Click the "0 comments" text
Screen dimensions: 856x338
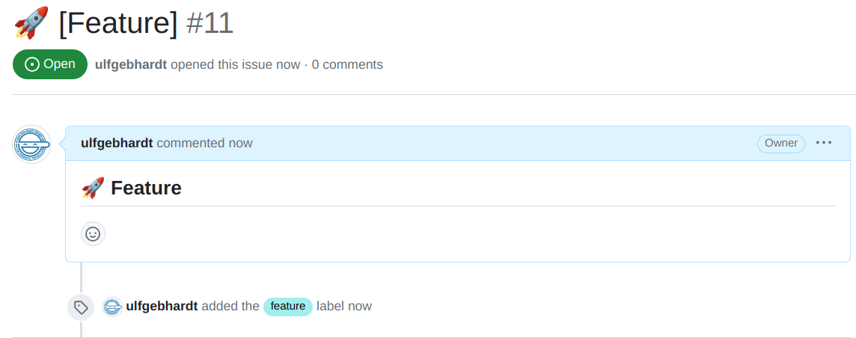[x=347, y=64]
